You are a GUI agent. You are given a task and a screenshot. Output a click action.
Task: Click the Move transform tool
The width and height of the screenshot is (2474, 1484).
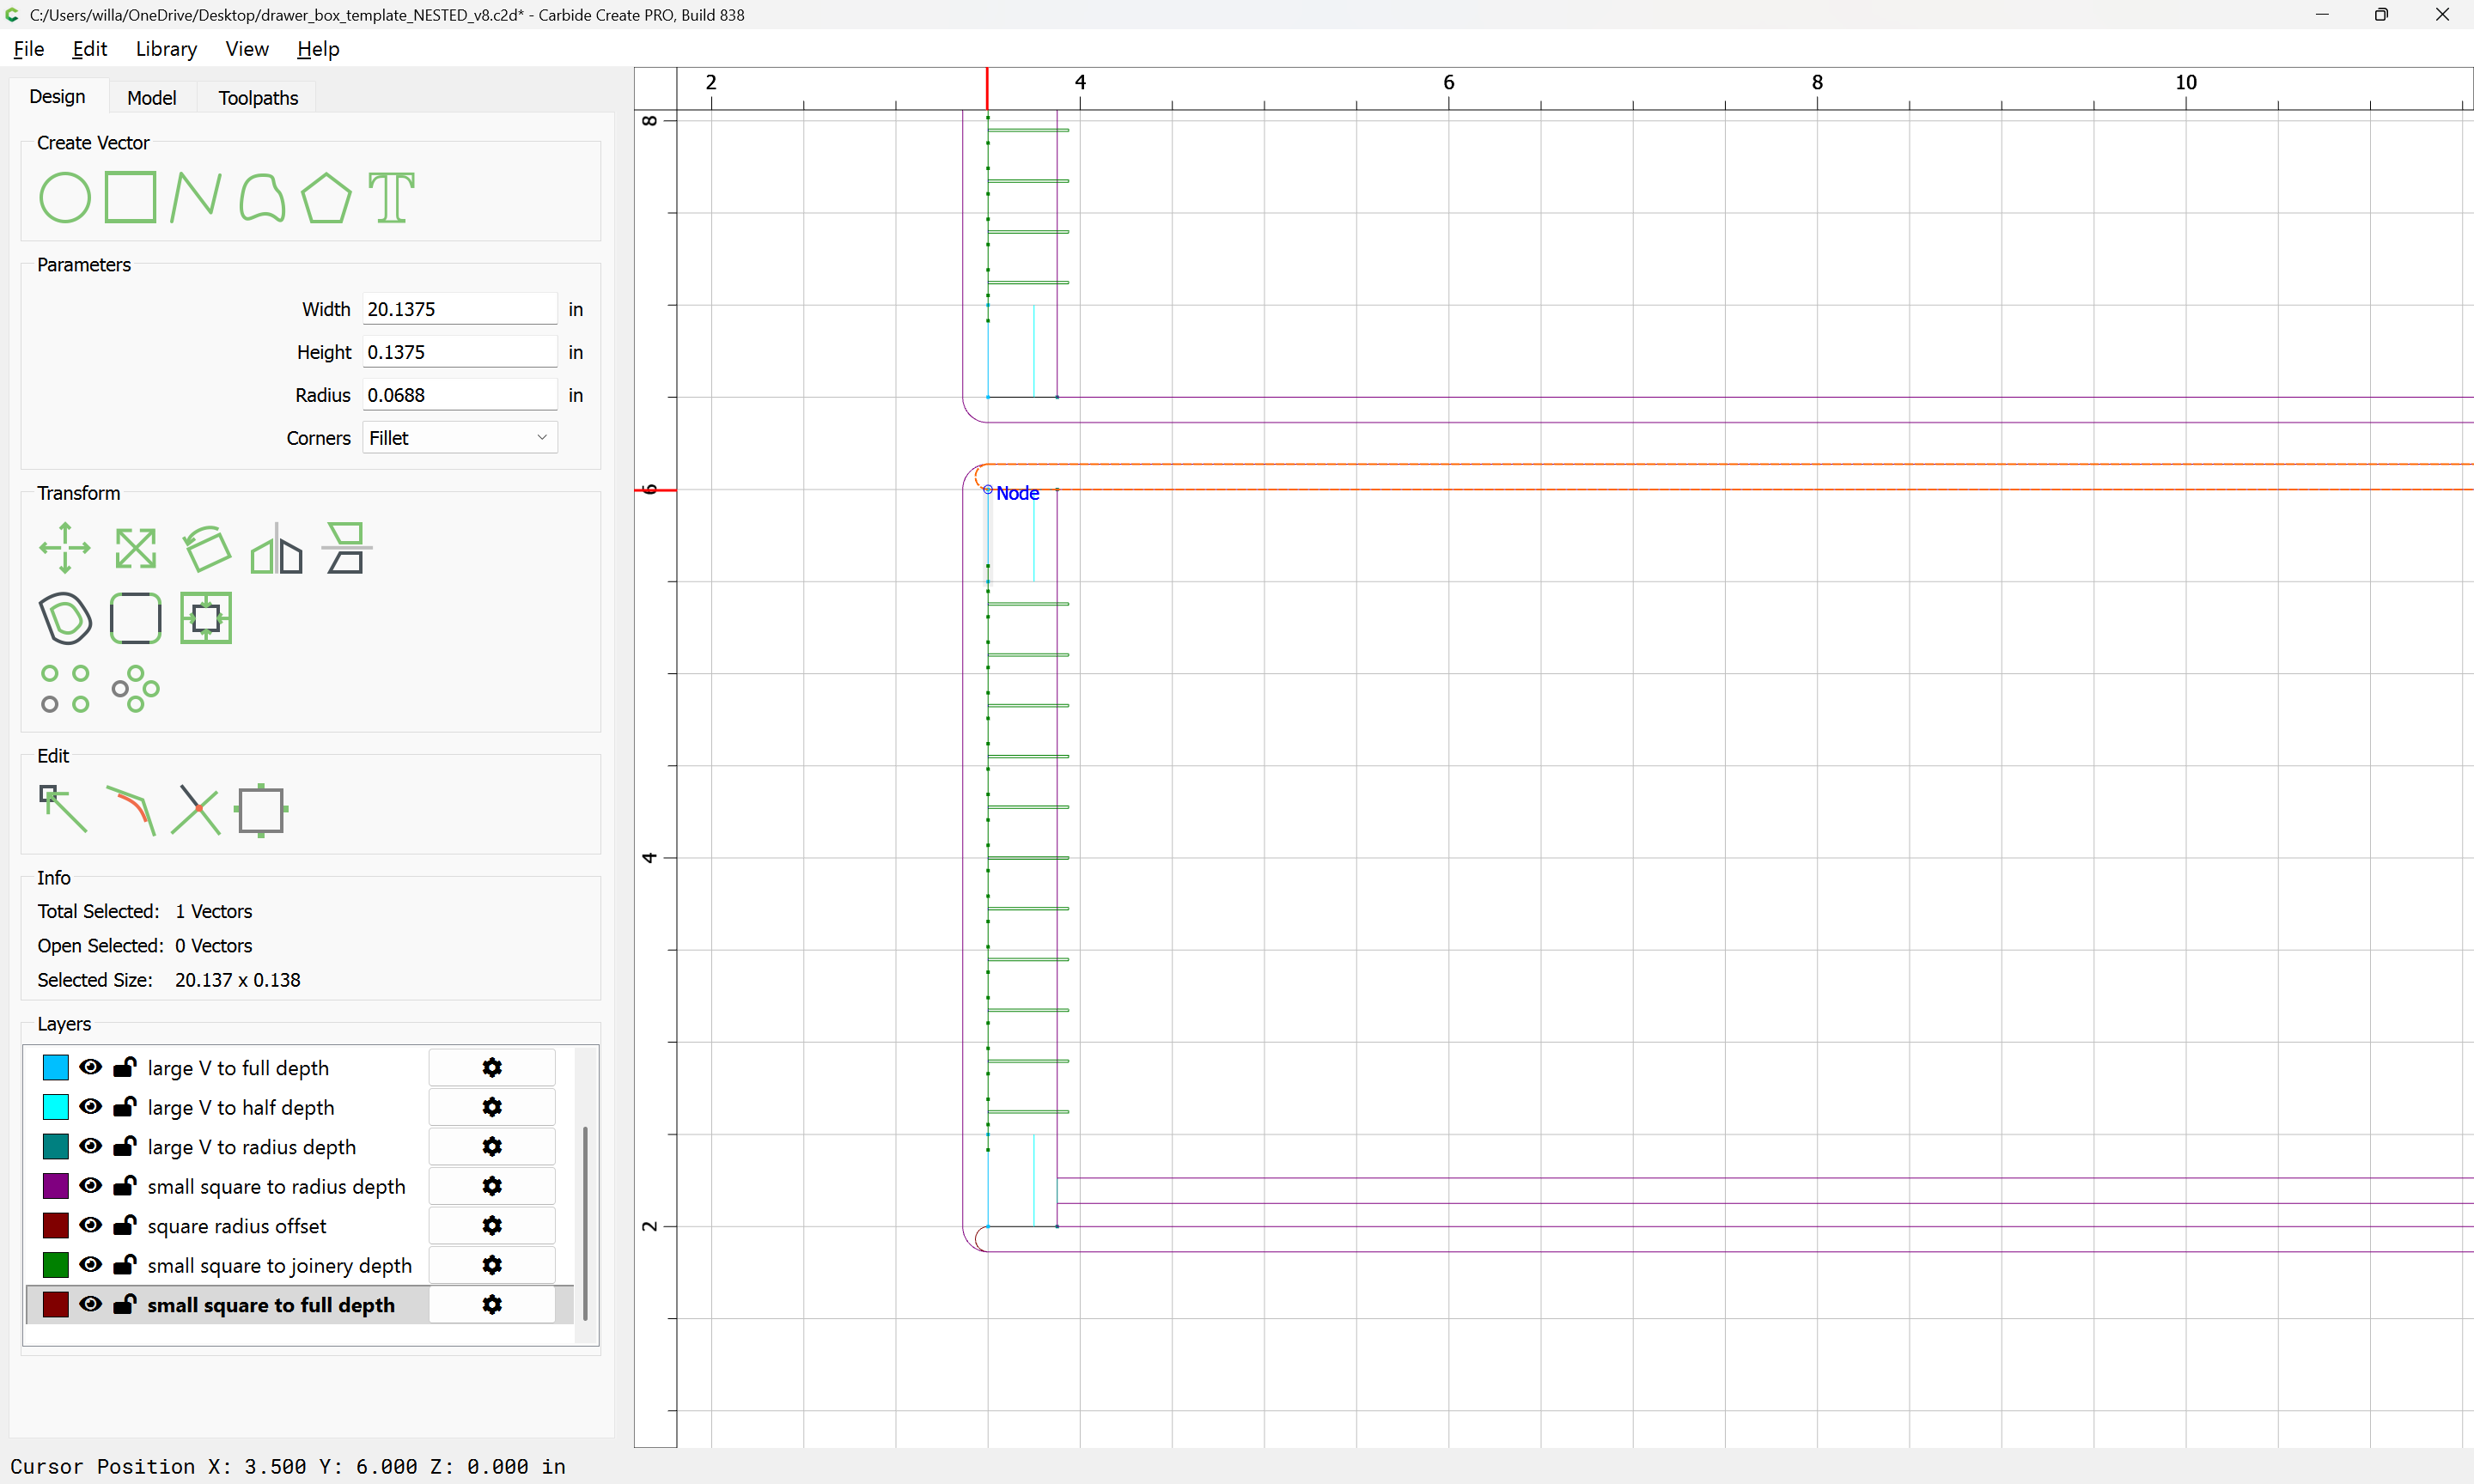click(65, 548)
